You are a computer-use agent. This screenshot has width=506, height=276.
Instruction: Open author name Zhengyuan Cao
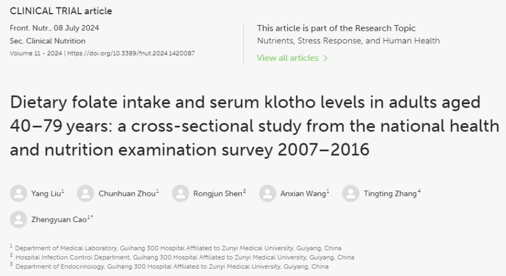[59, 220]
